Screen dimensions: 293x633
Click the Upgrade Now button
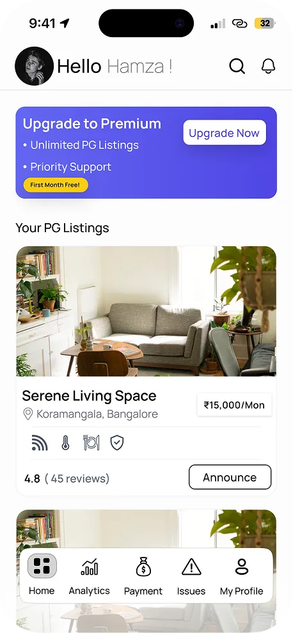(225, 133)
